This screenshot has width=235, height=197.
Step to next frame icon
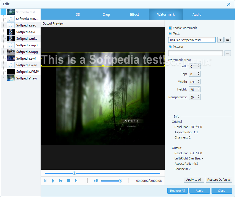[76, 181]
